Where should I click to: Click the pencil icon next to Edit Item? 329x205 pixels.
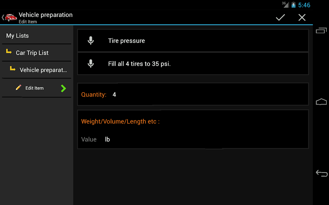point(18,87)
